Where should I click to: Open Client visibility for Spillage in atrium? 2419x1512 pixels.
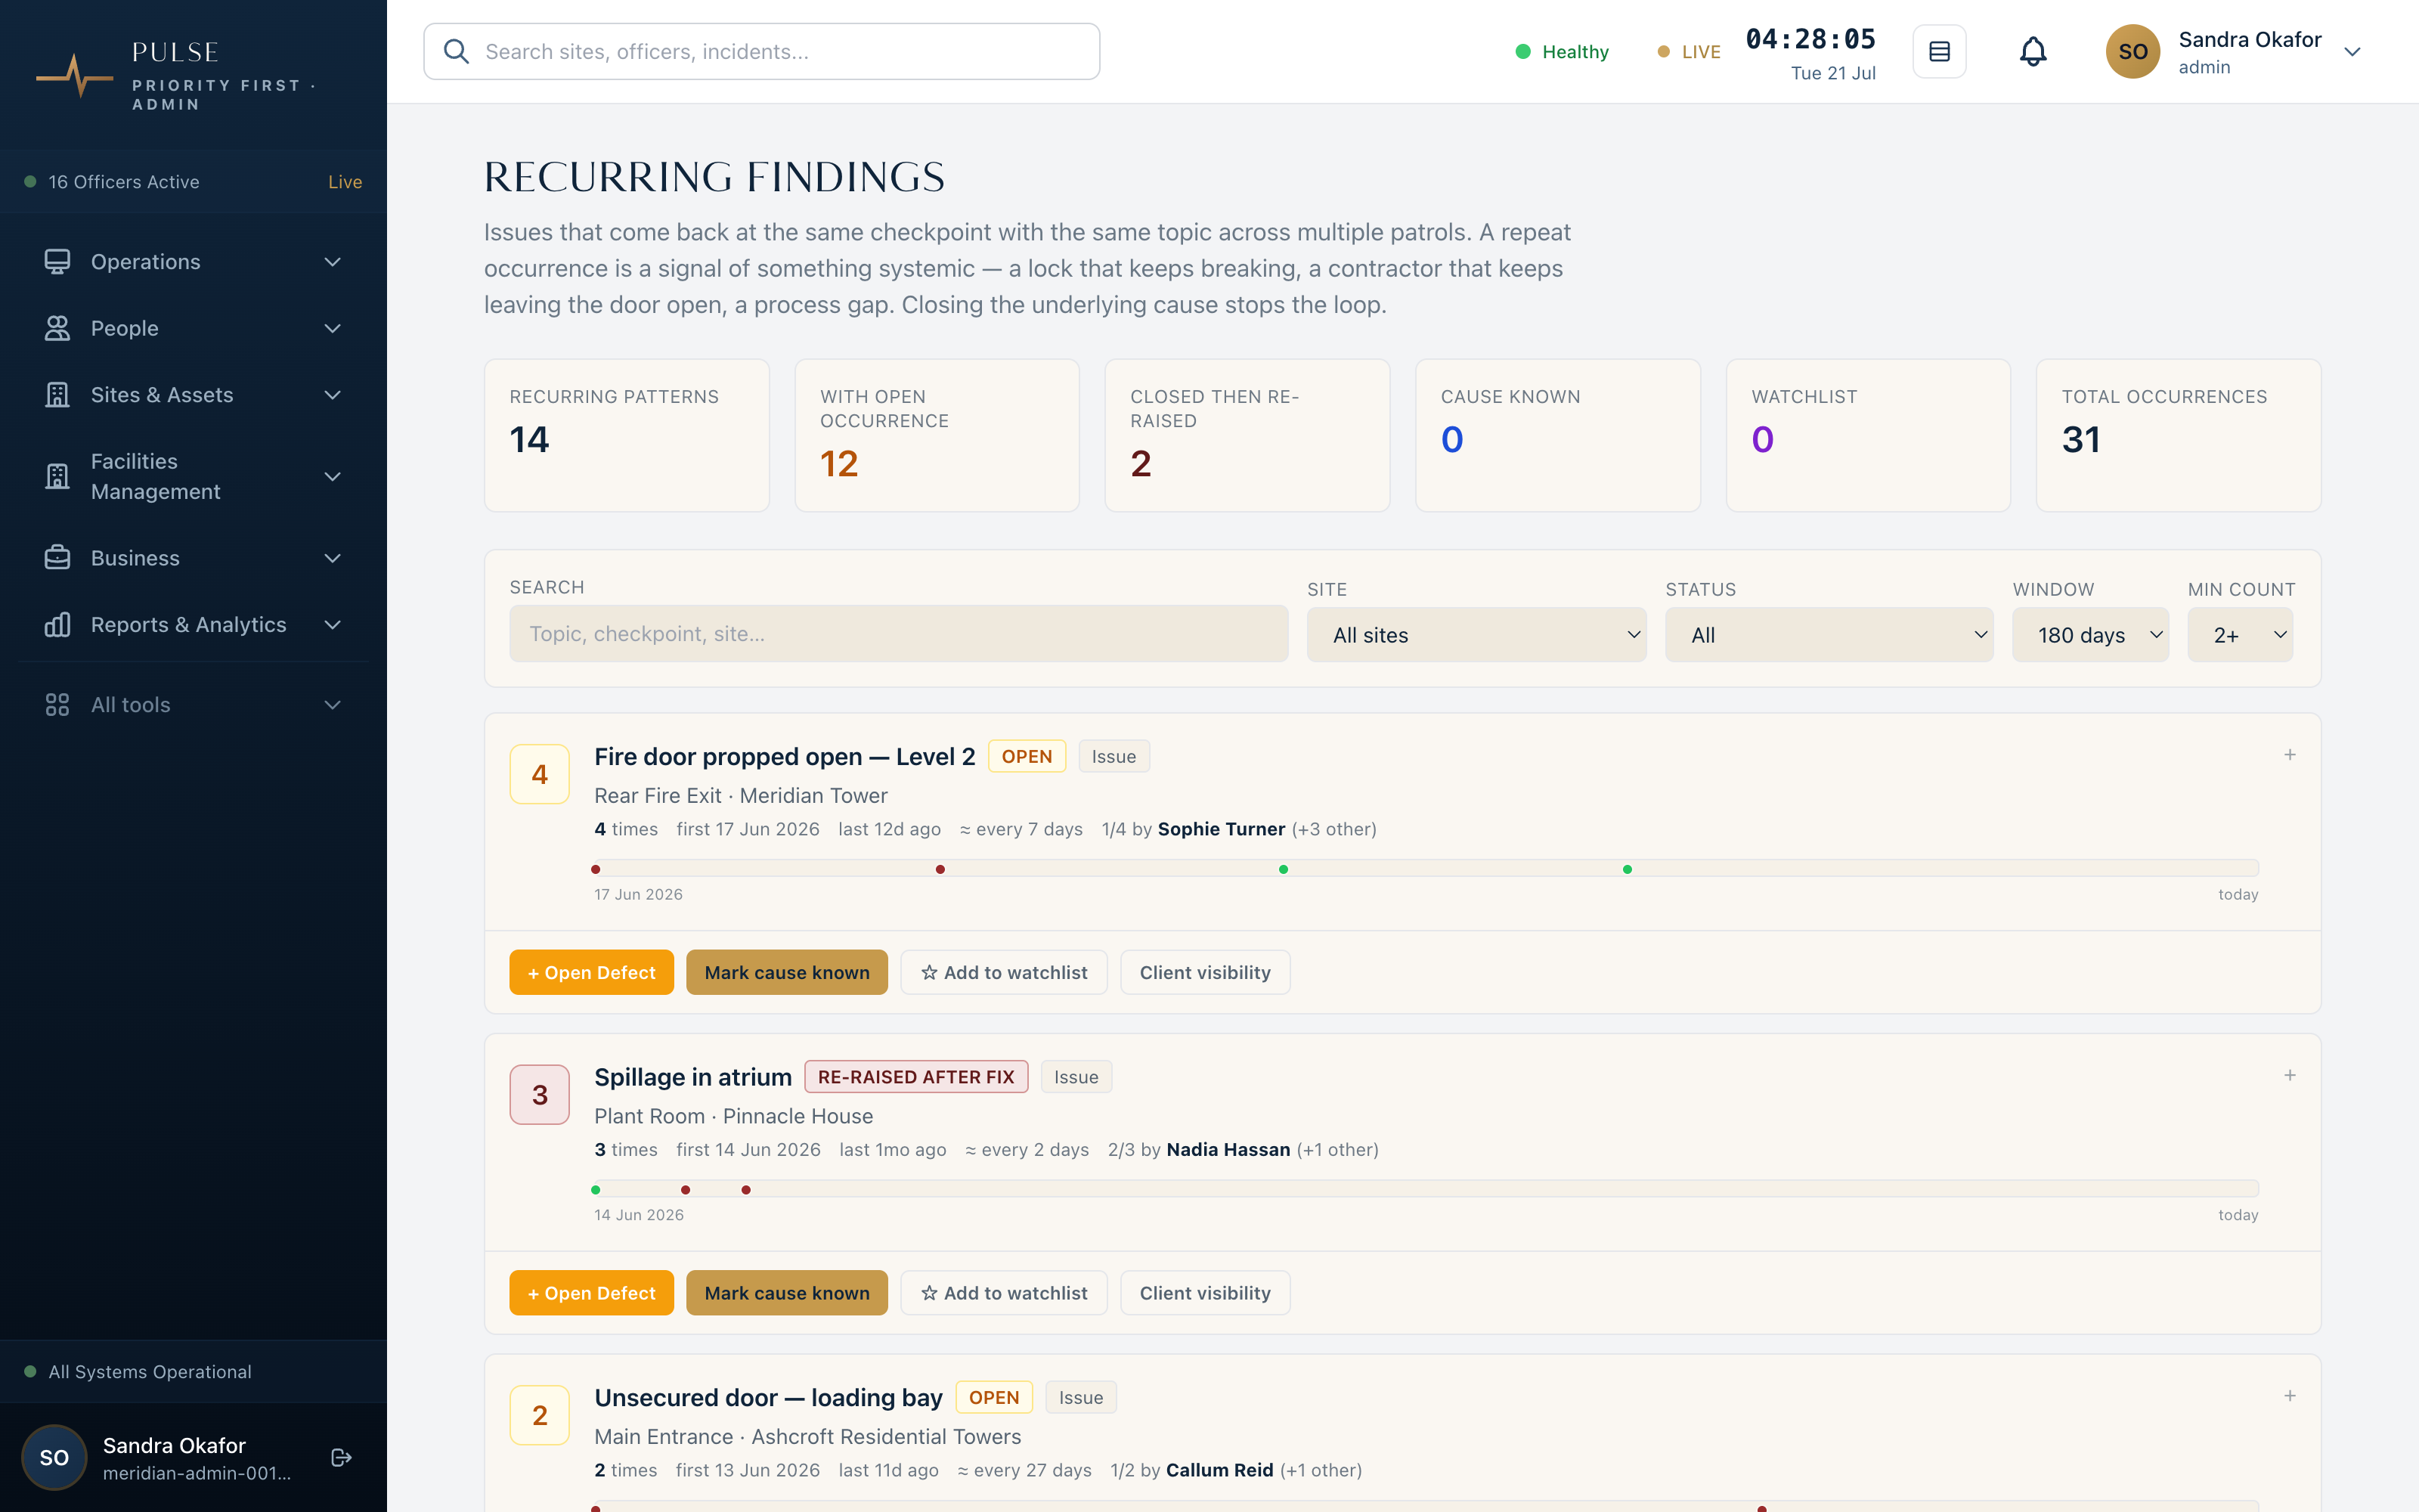point(1204,1293)
